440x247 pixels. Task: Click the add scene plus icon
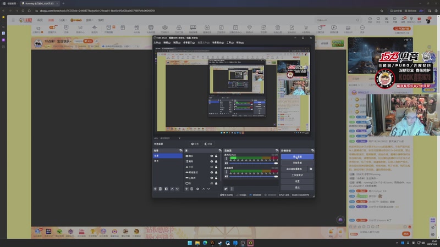click(x=156, y=189)
